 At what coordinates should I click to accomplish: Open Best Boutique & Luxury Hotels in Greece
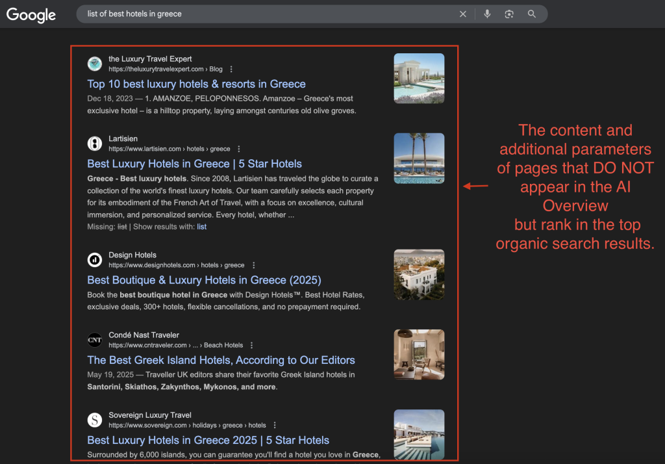[204, 280]
